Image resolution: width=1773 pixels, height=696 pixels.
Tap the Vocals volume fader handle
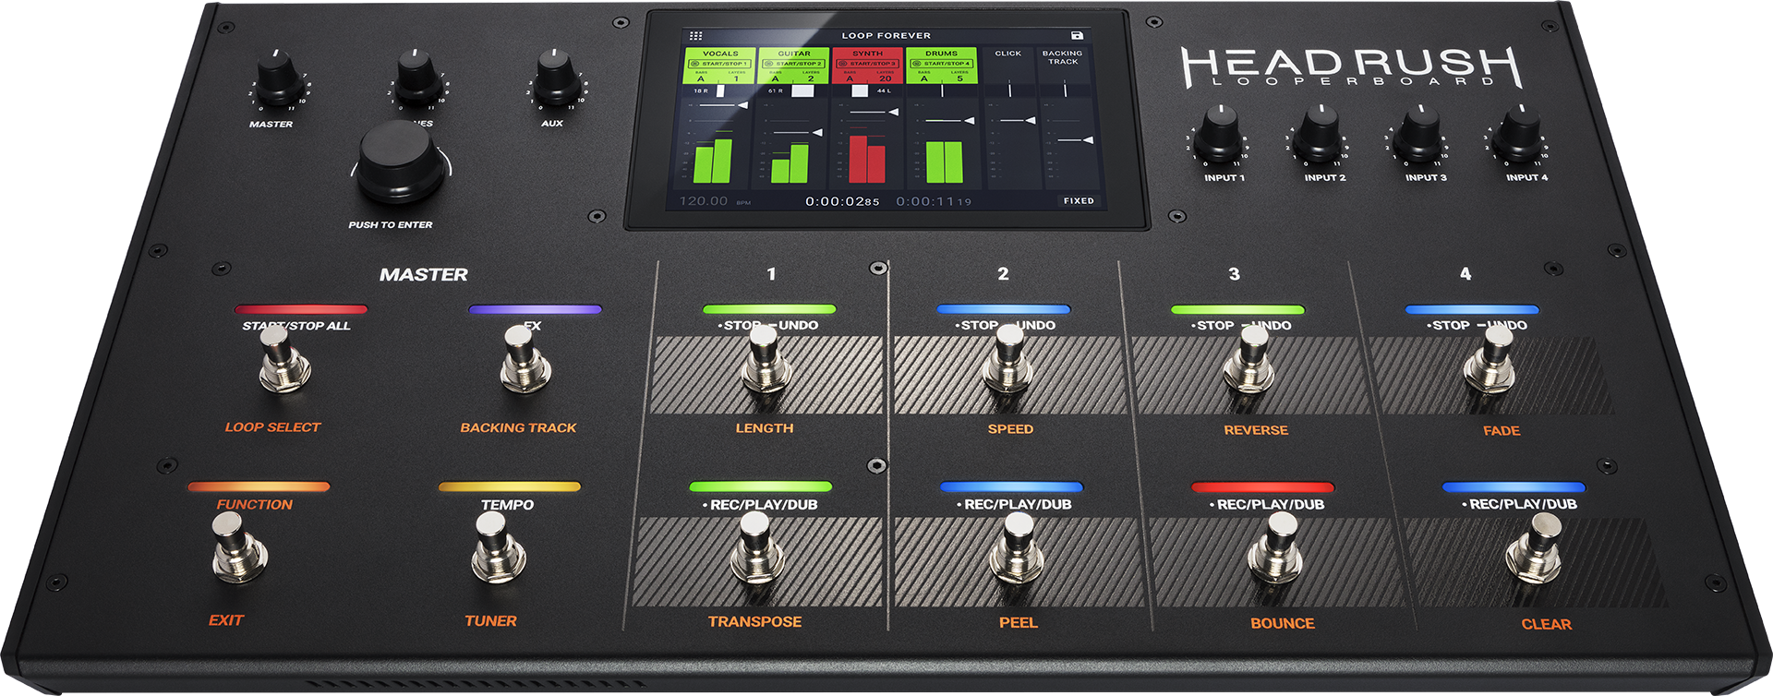coord(742,105)
